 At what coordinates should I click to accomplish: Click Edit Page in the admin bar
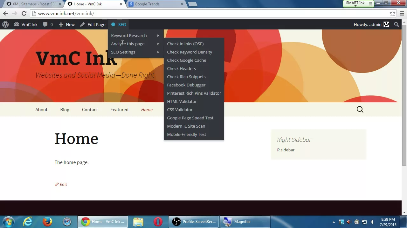point(93,24)
